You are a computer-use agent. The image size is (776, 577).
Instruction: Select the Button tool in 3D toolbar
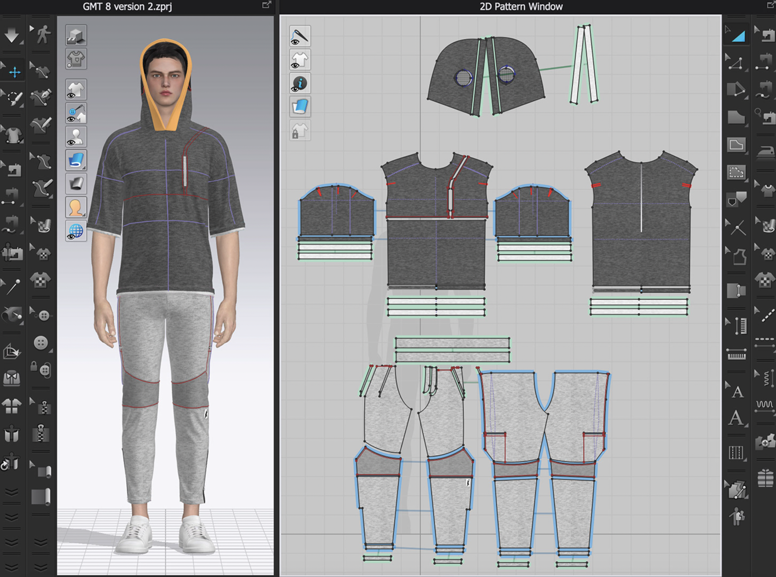[41, 343]
